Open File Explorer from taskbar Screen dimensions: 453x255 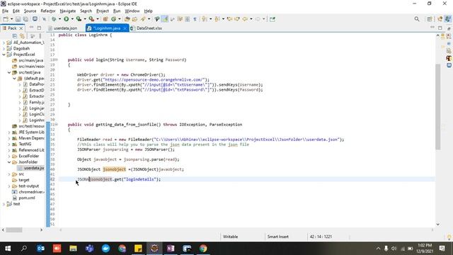pos(73,249)
